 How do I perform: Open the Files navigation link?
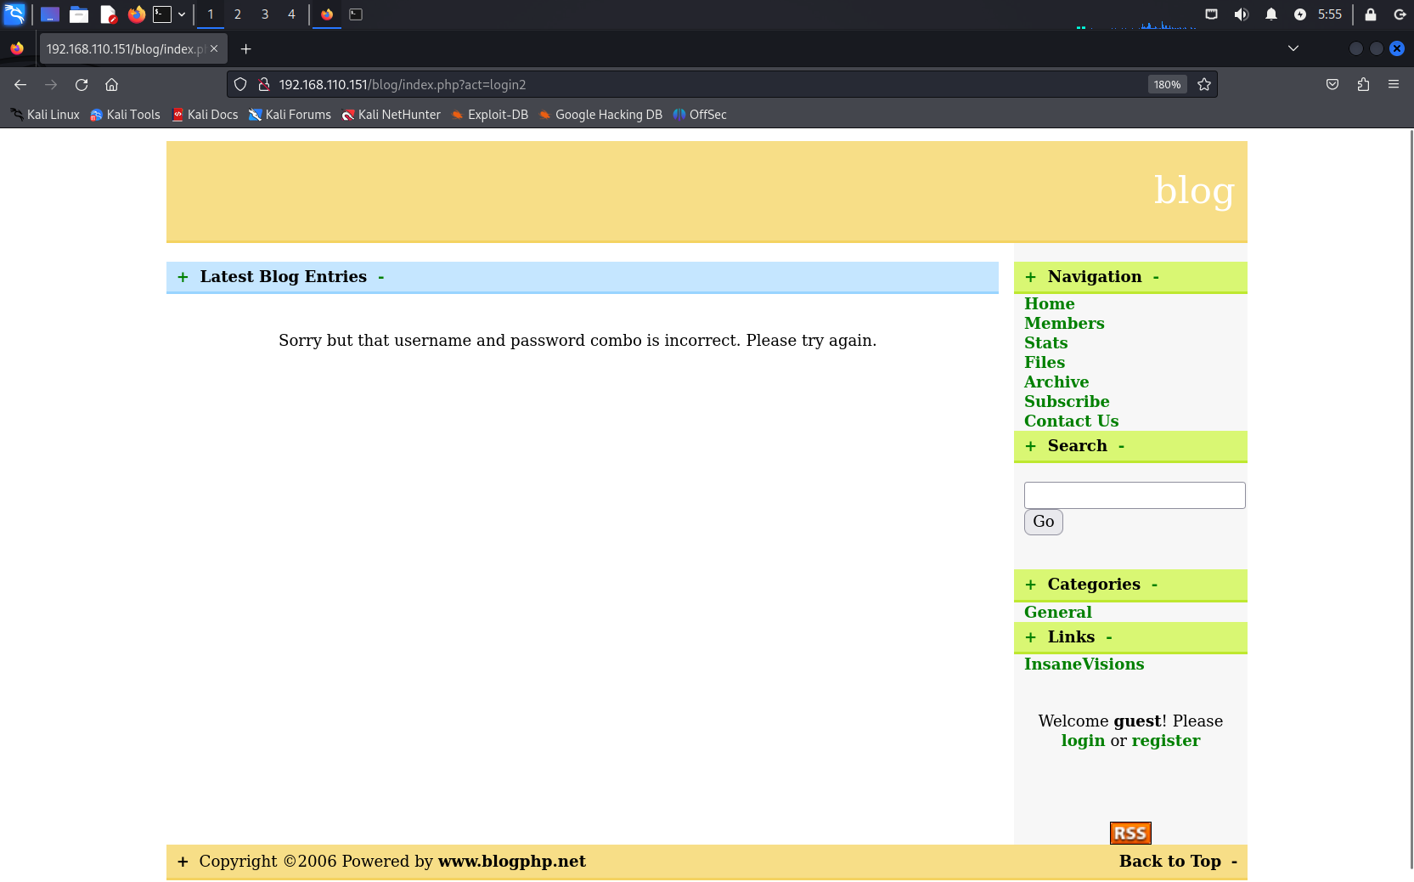click(1045, 363)
